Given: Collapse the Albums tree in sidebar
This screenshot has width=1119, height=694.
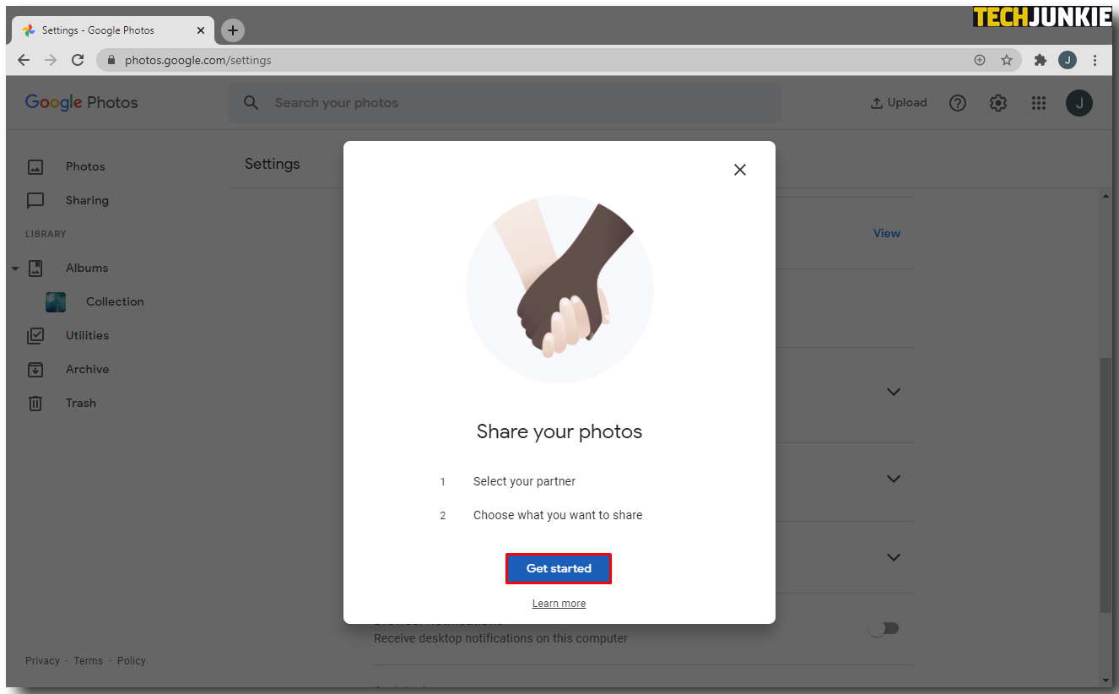Looking at the screenshot, I should pyautogui.click(x=15, y=268).
